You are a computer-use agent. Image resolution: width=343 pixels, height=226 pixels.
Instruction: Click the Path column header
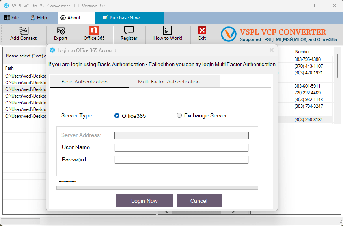[9, 68]
